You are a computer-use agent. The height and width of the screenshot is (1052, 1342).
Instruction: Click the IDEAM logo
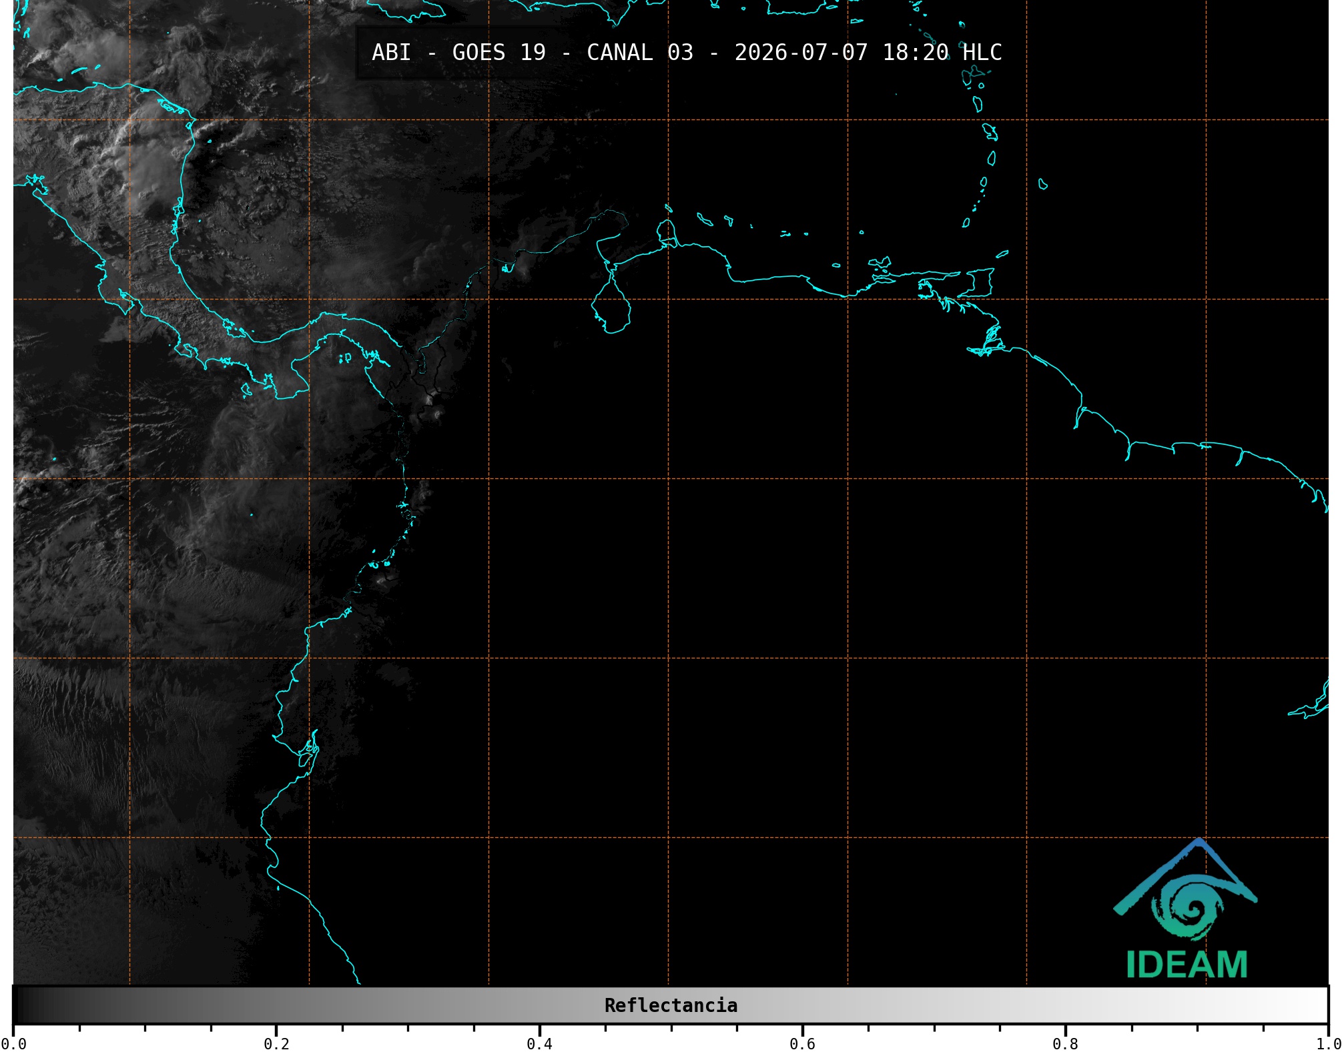(x=1186, y=908)
